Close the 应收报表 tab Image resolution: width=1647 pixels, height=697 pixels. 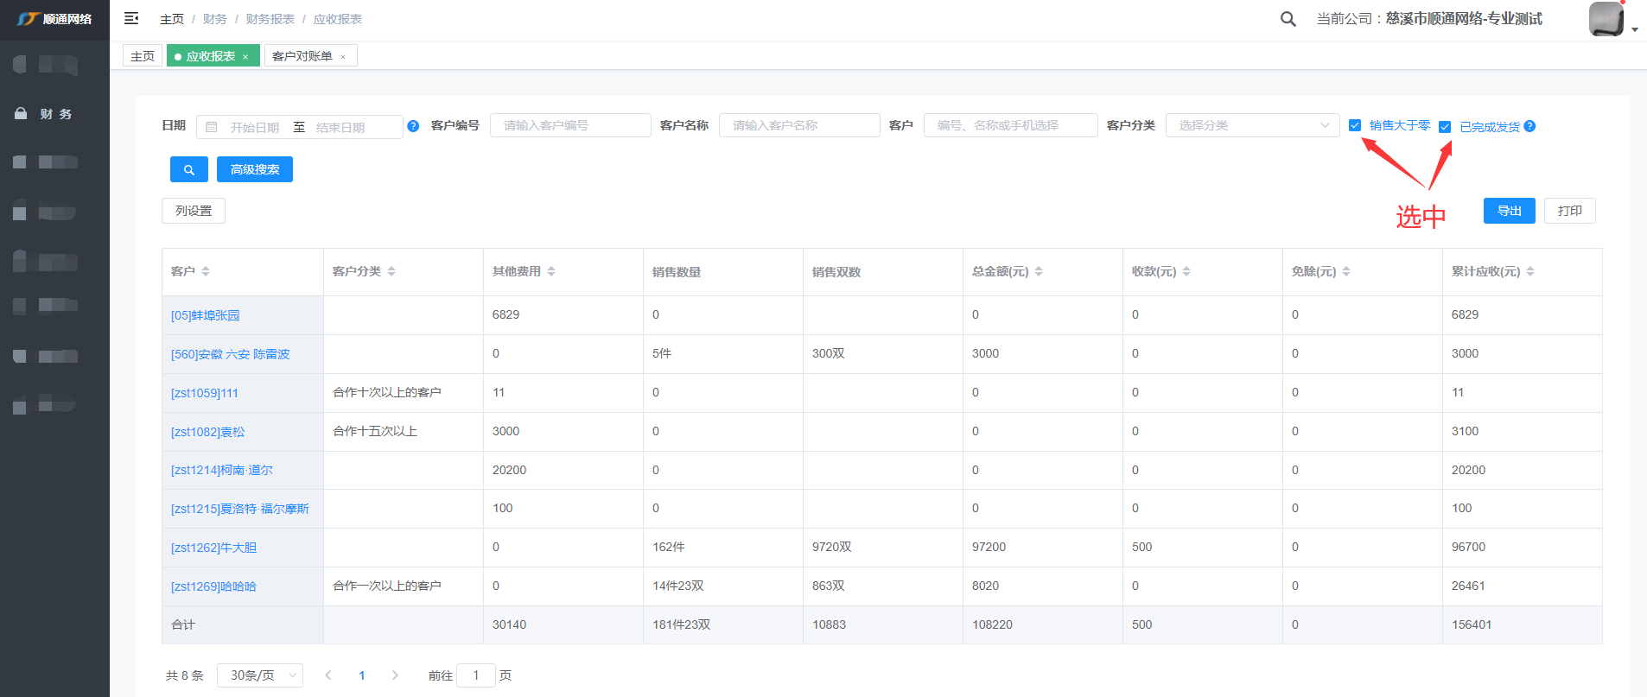tap(245, 57)
